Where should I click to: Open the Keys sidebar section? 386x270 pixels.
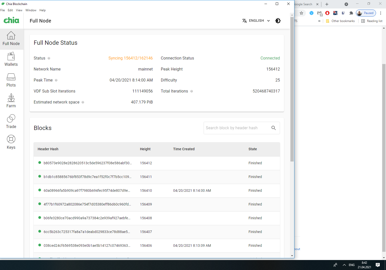pyautogui.click(x=11, y=143)
